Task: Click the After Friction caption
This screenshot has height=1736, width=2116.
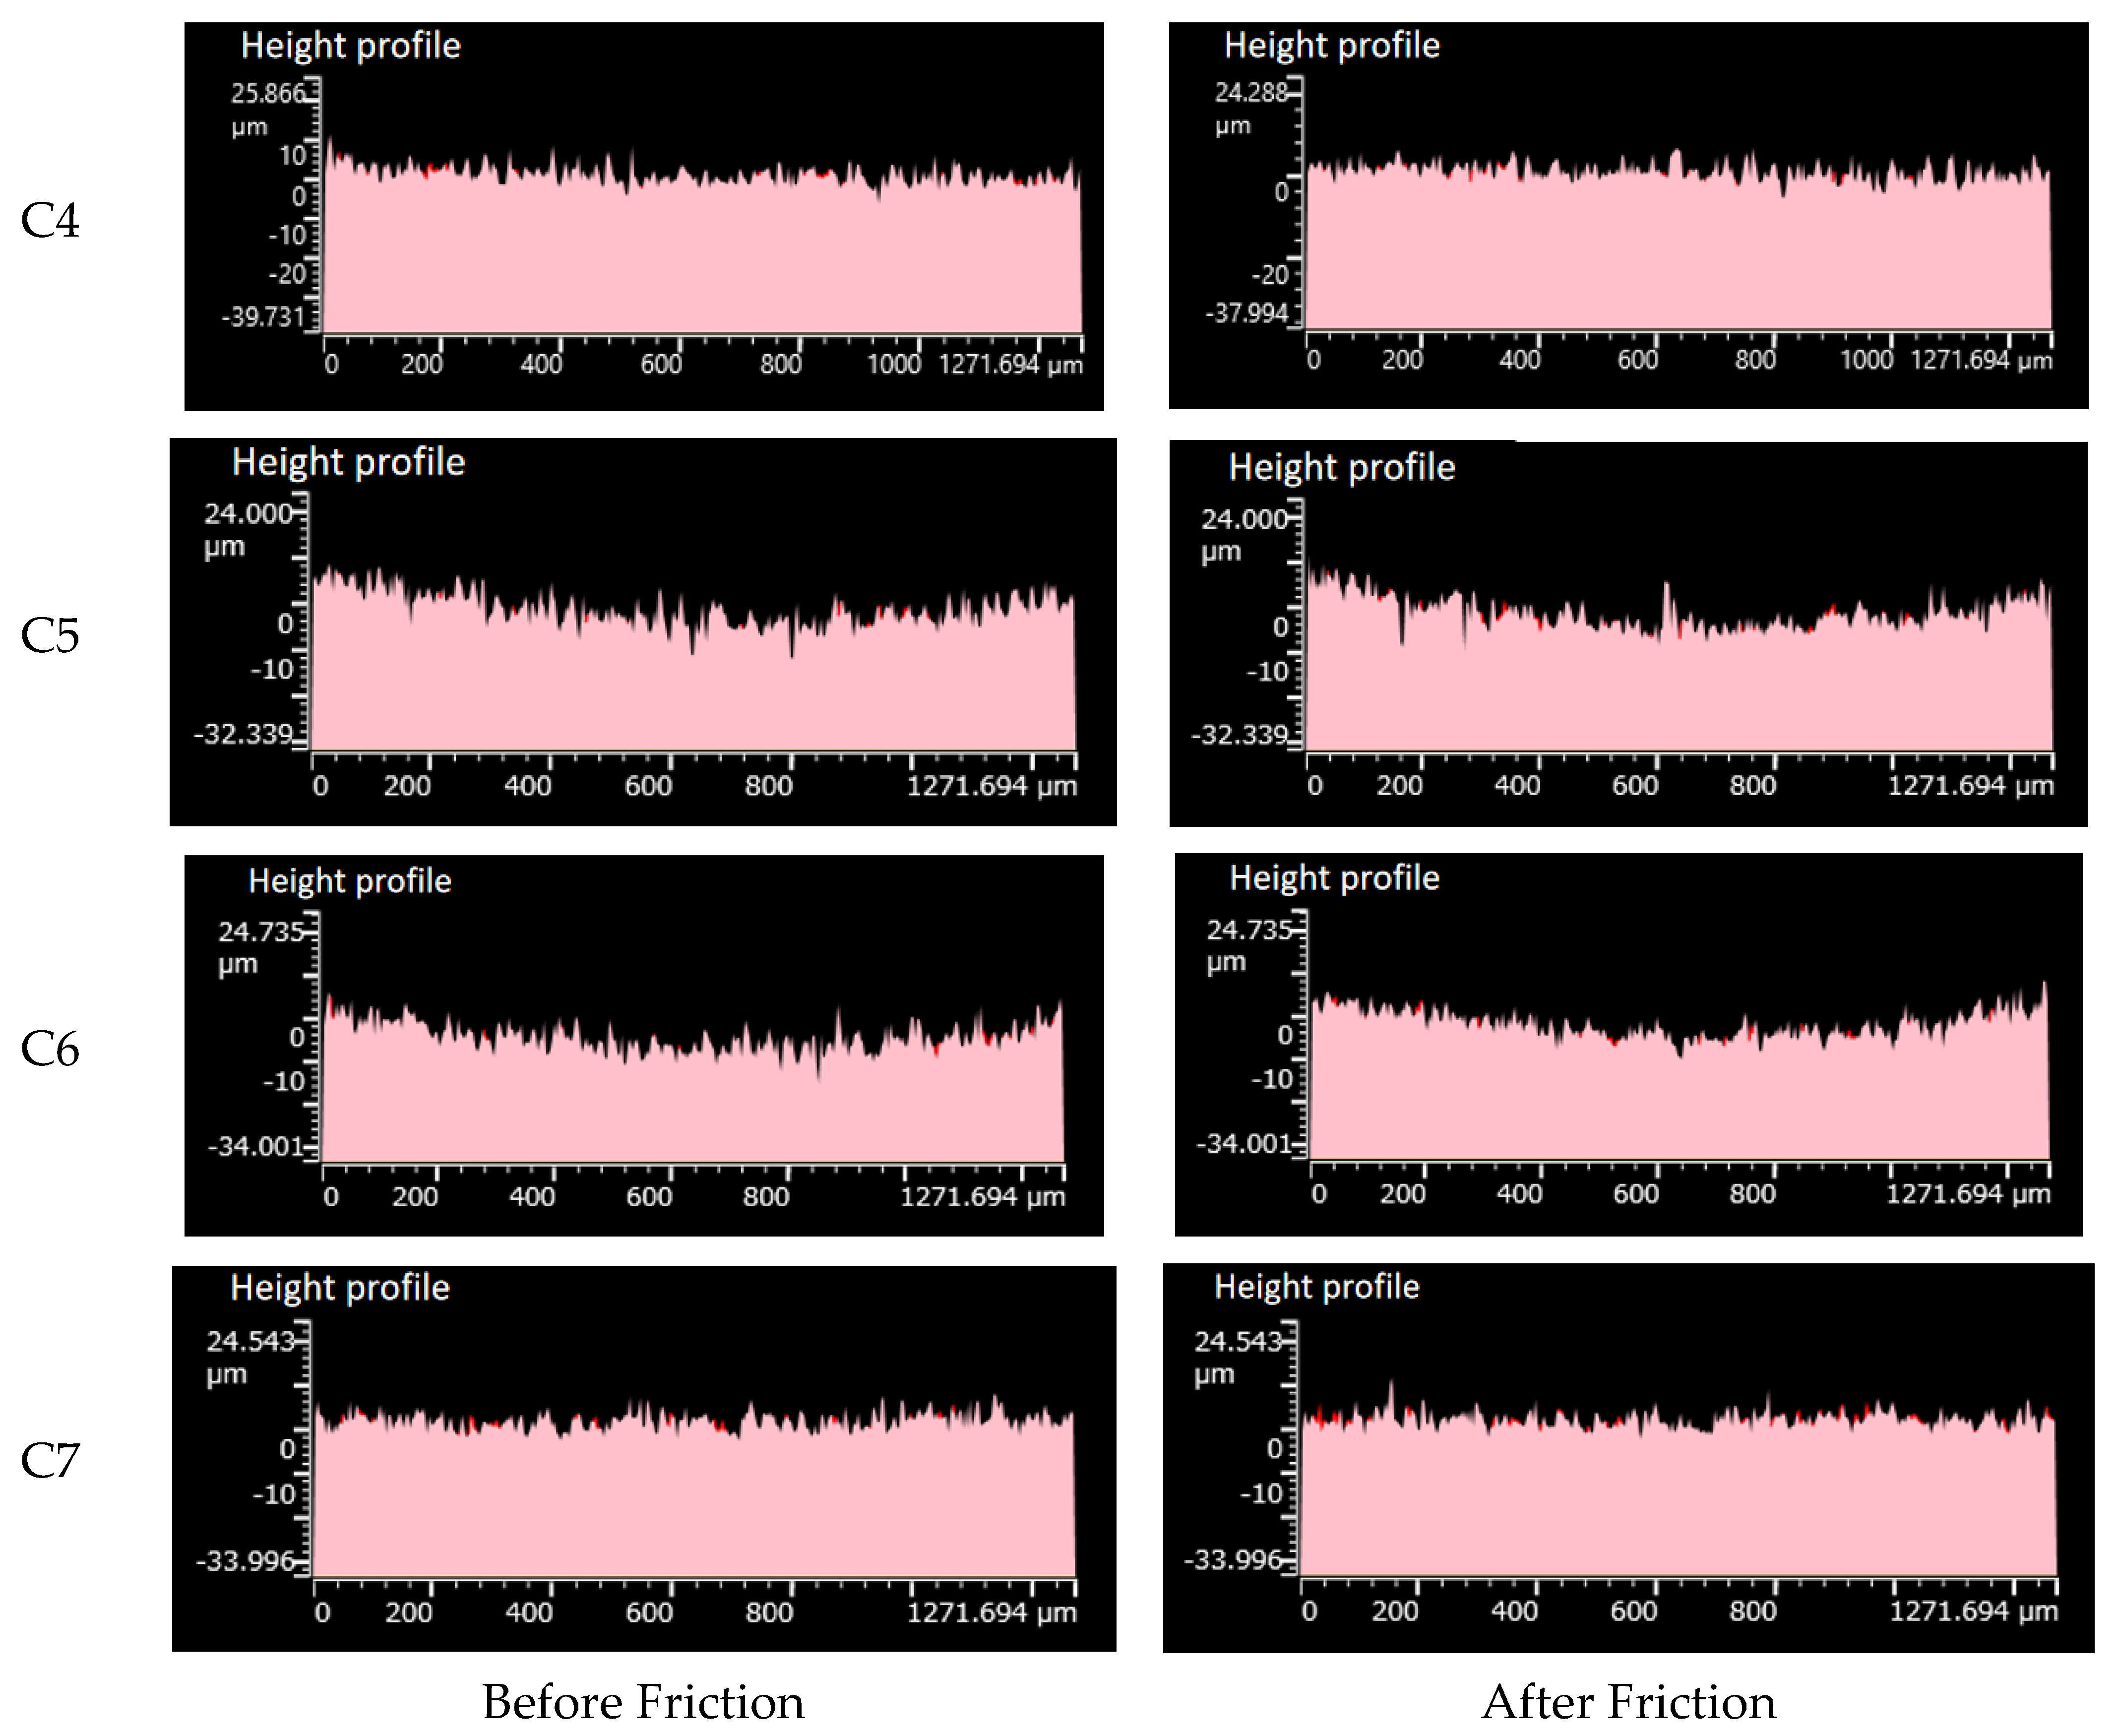Action: (x=1628, y=1702)
